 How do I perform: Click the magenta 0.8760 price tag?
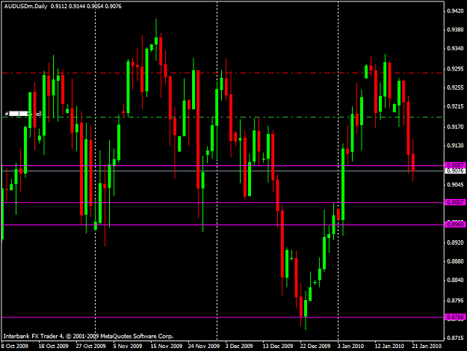(x=455, y=317)
